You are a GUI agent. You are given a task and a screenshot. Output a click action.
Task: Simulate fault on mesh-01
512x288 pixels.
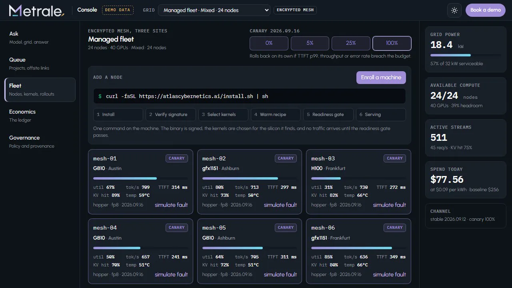coord(171,205)
